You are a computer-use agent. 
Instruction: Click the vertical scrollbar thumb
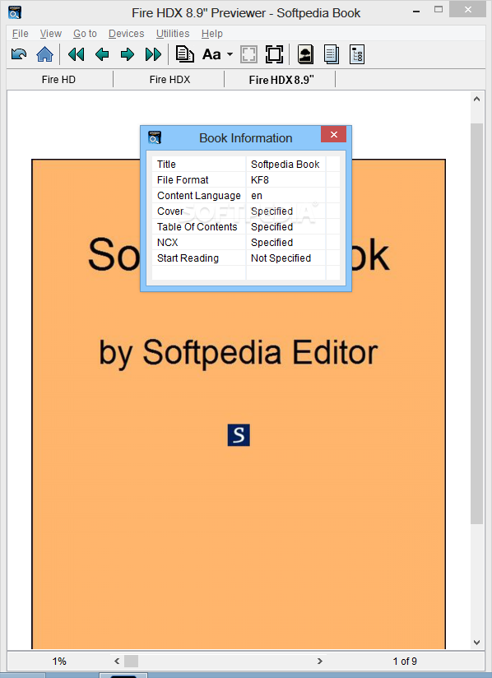[476, 324]
